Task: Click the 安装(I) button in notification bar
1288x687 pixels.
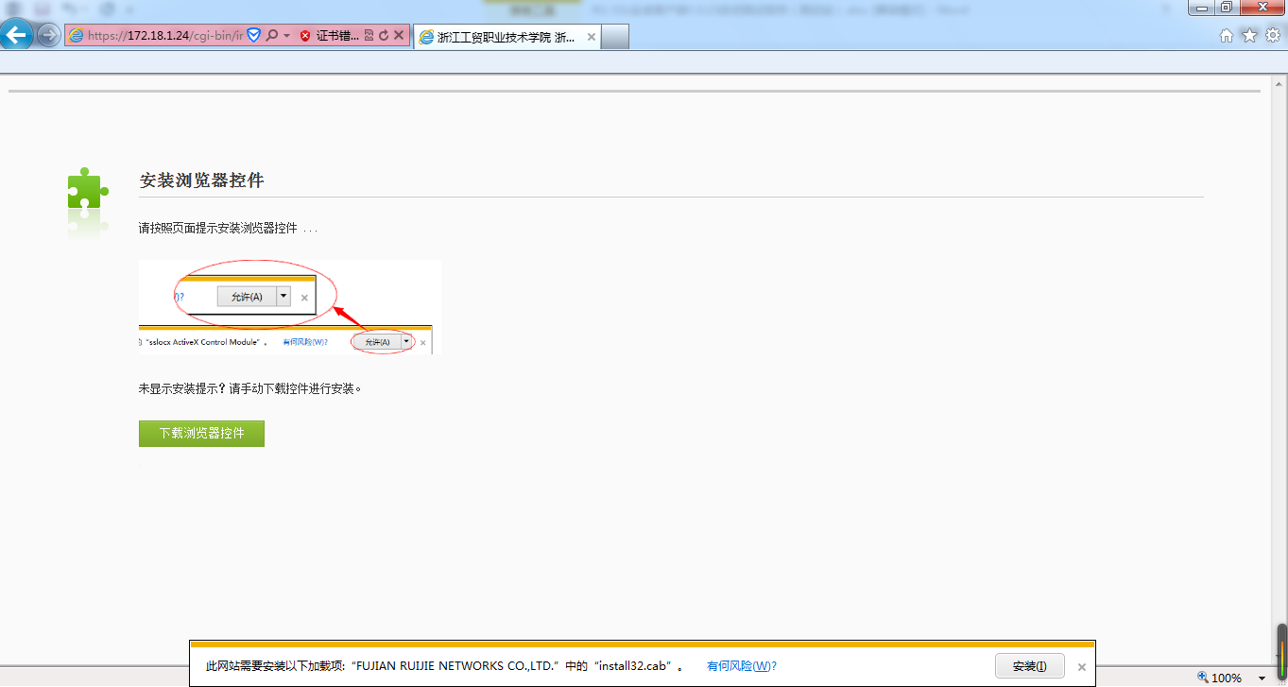Action: [x=1029, y=666]
